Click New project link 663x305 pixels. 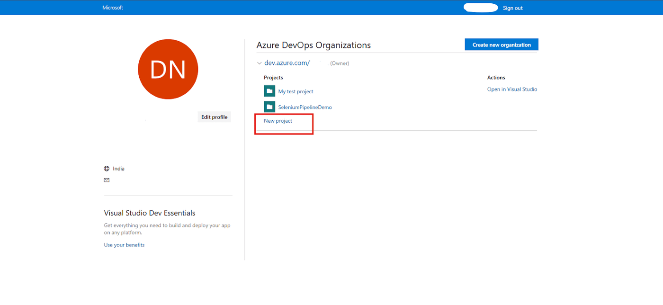278,121
